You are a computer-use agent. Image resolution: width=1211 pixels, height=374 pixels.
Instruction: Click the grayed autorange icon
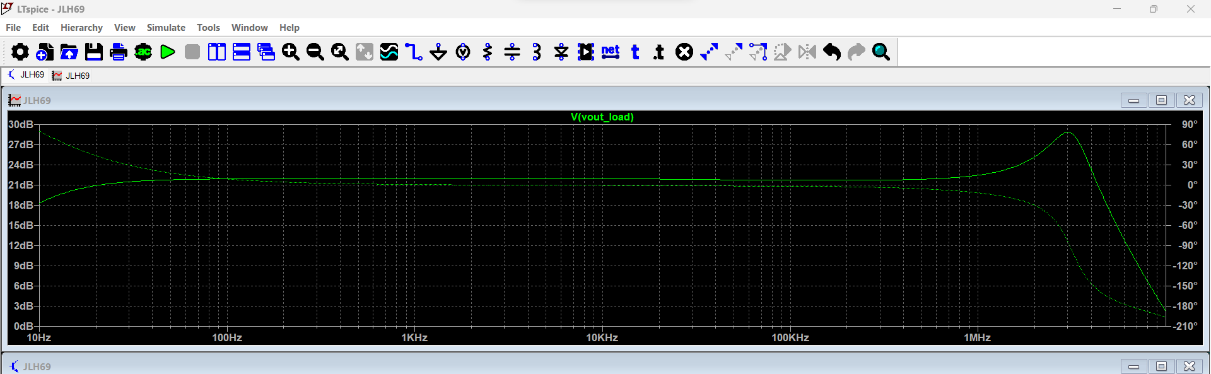point(365,52)
